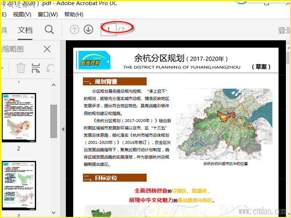
Task: Open the thumbnails options dropdown arrow
Action: pyautogui.click(x=2, y=68)
